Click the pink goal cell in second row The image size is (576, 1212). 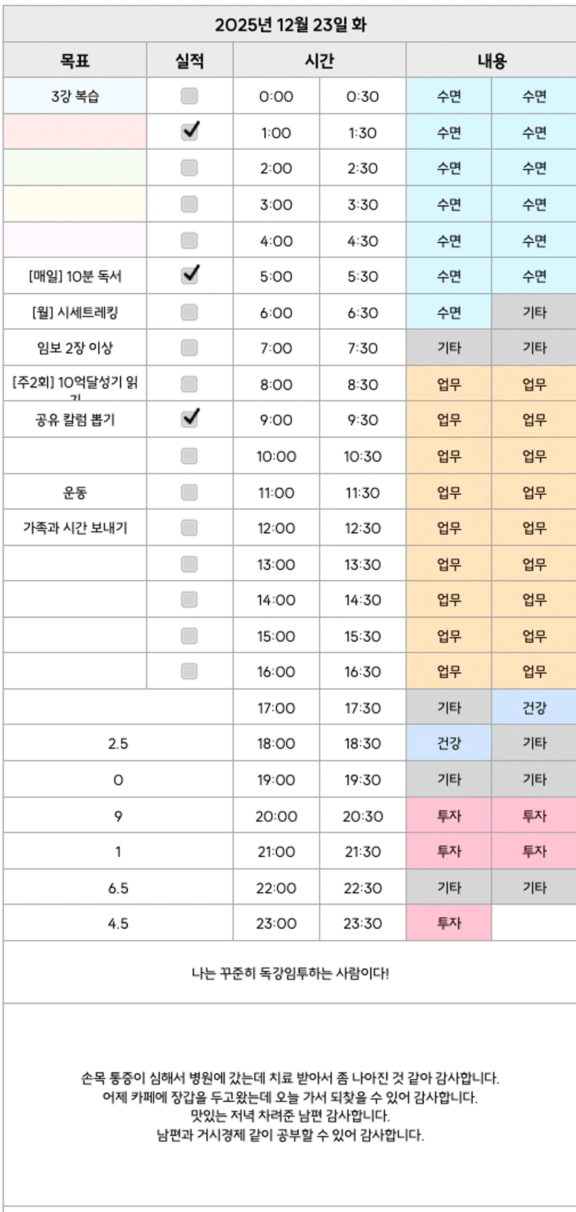coord(75,132)
